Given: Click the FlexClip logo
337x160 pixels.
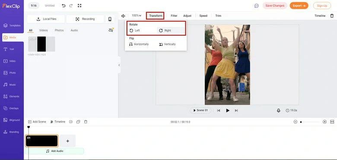Looking at the screenshot, I should tap(11, 6).
